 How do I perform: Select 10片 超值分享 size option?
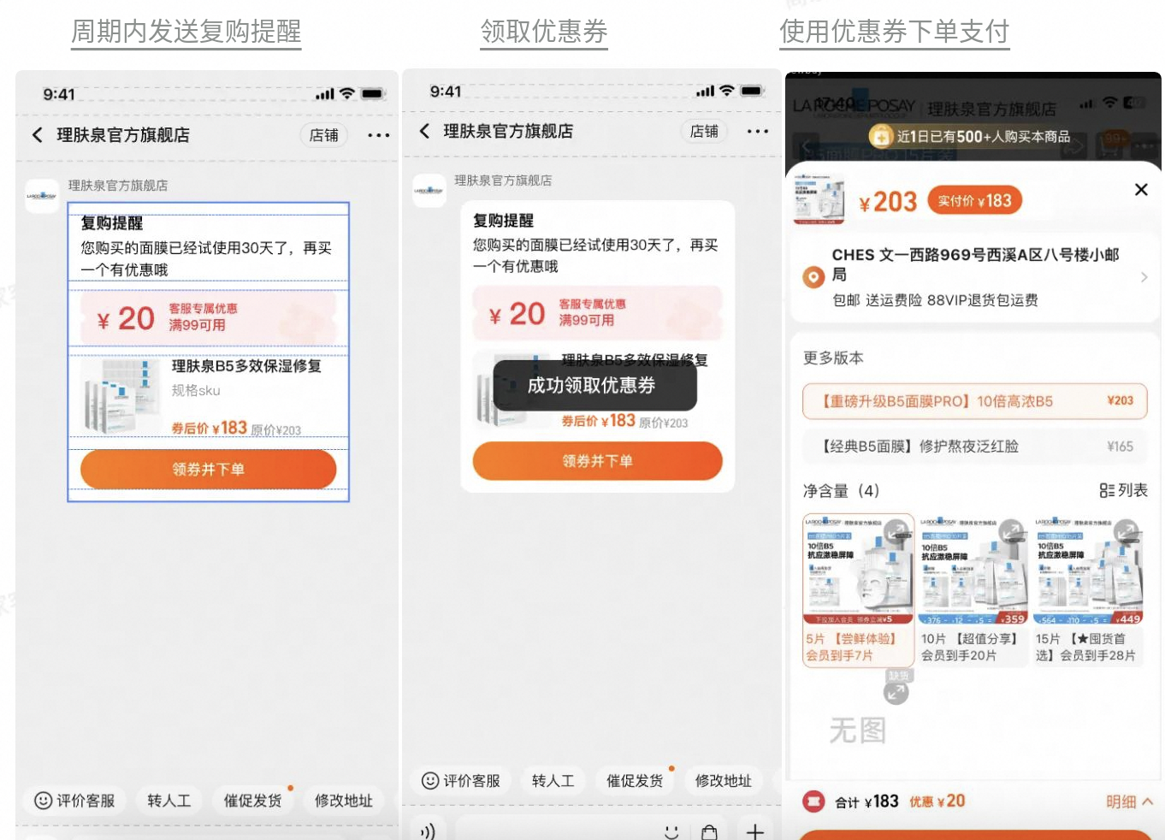tap(973, 590)
